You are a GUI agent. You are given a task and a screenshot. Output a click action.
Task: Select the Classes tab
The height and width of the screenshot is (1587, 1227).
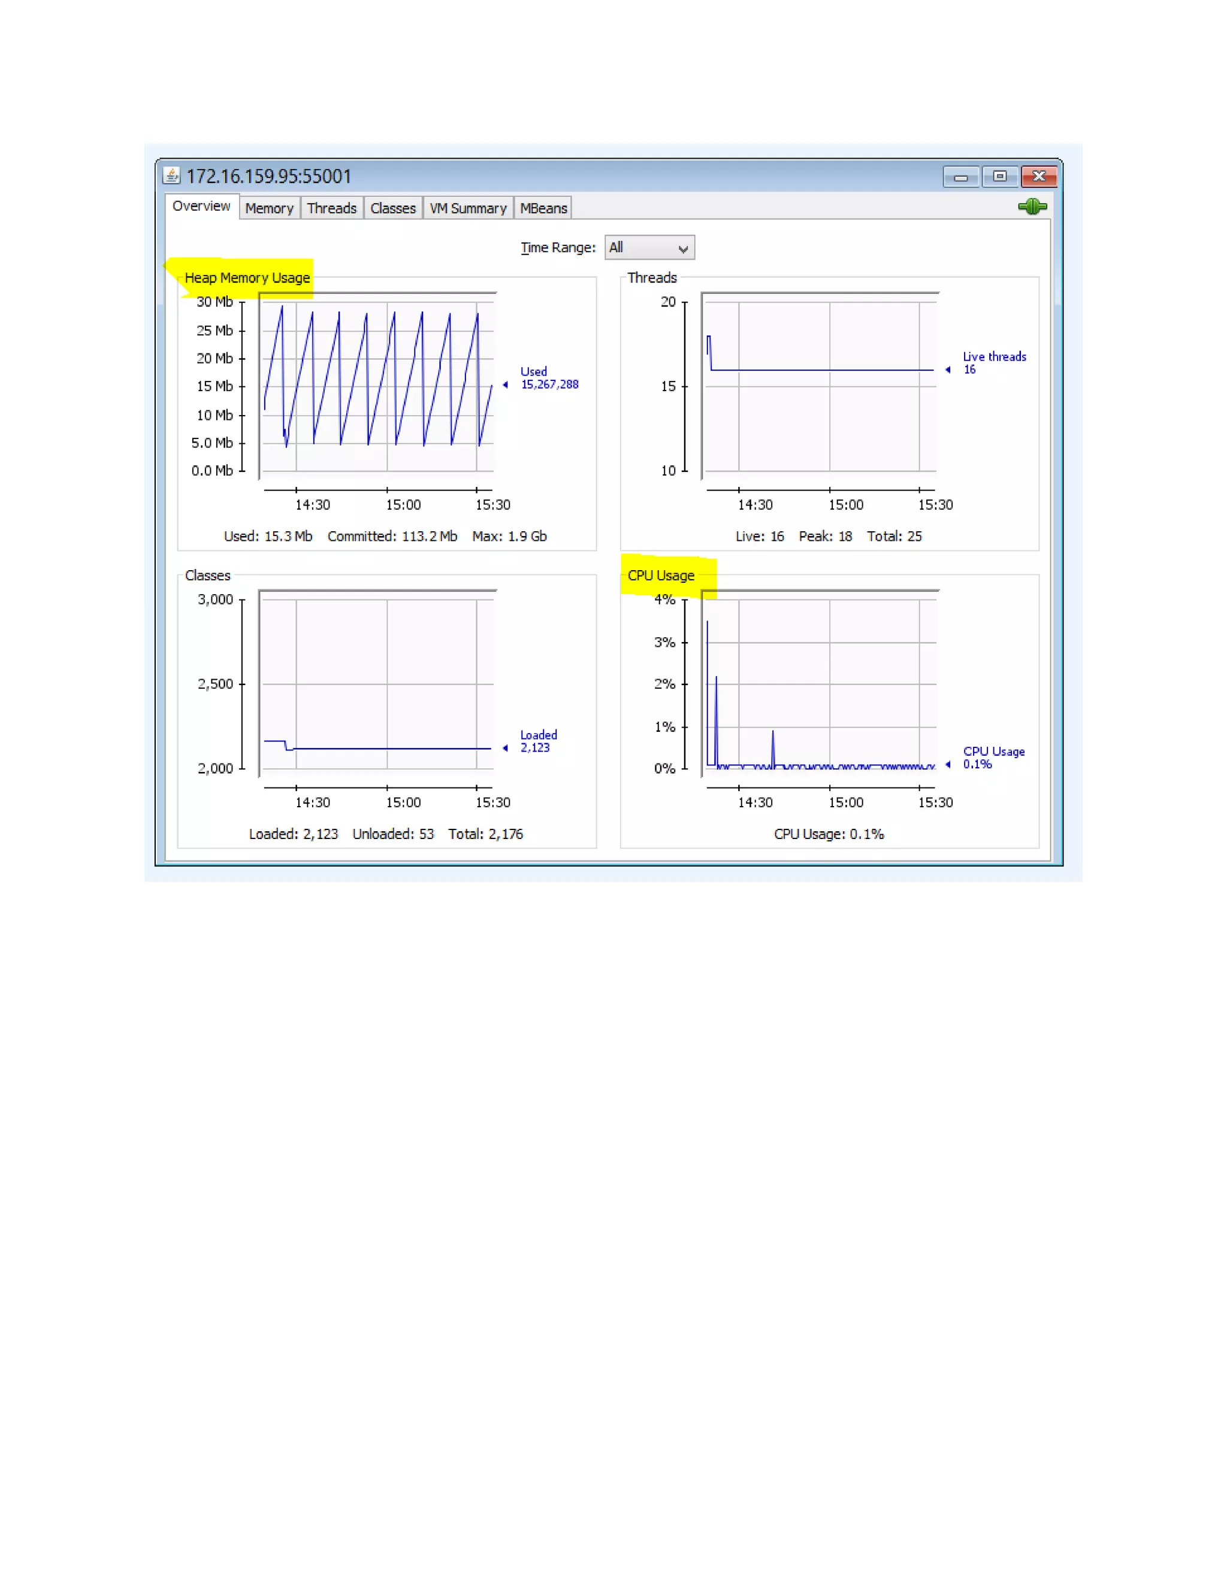(x=392, y=208)
